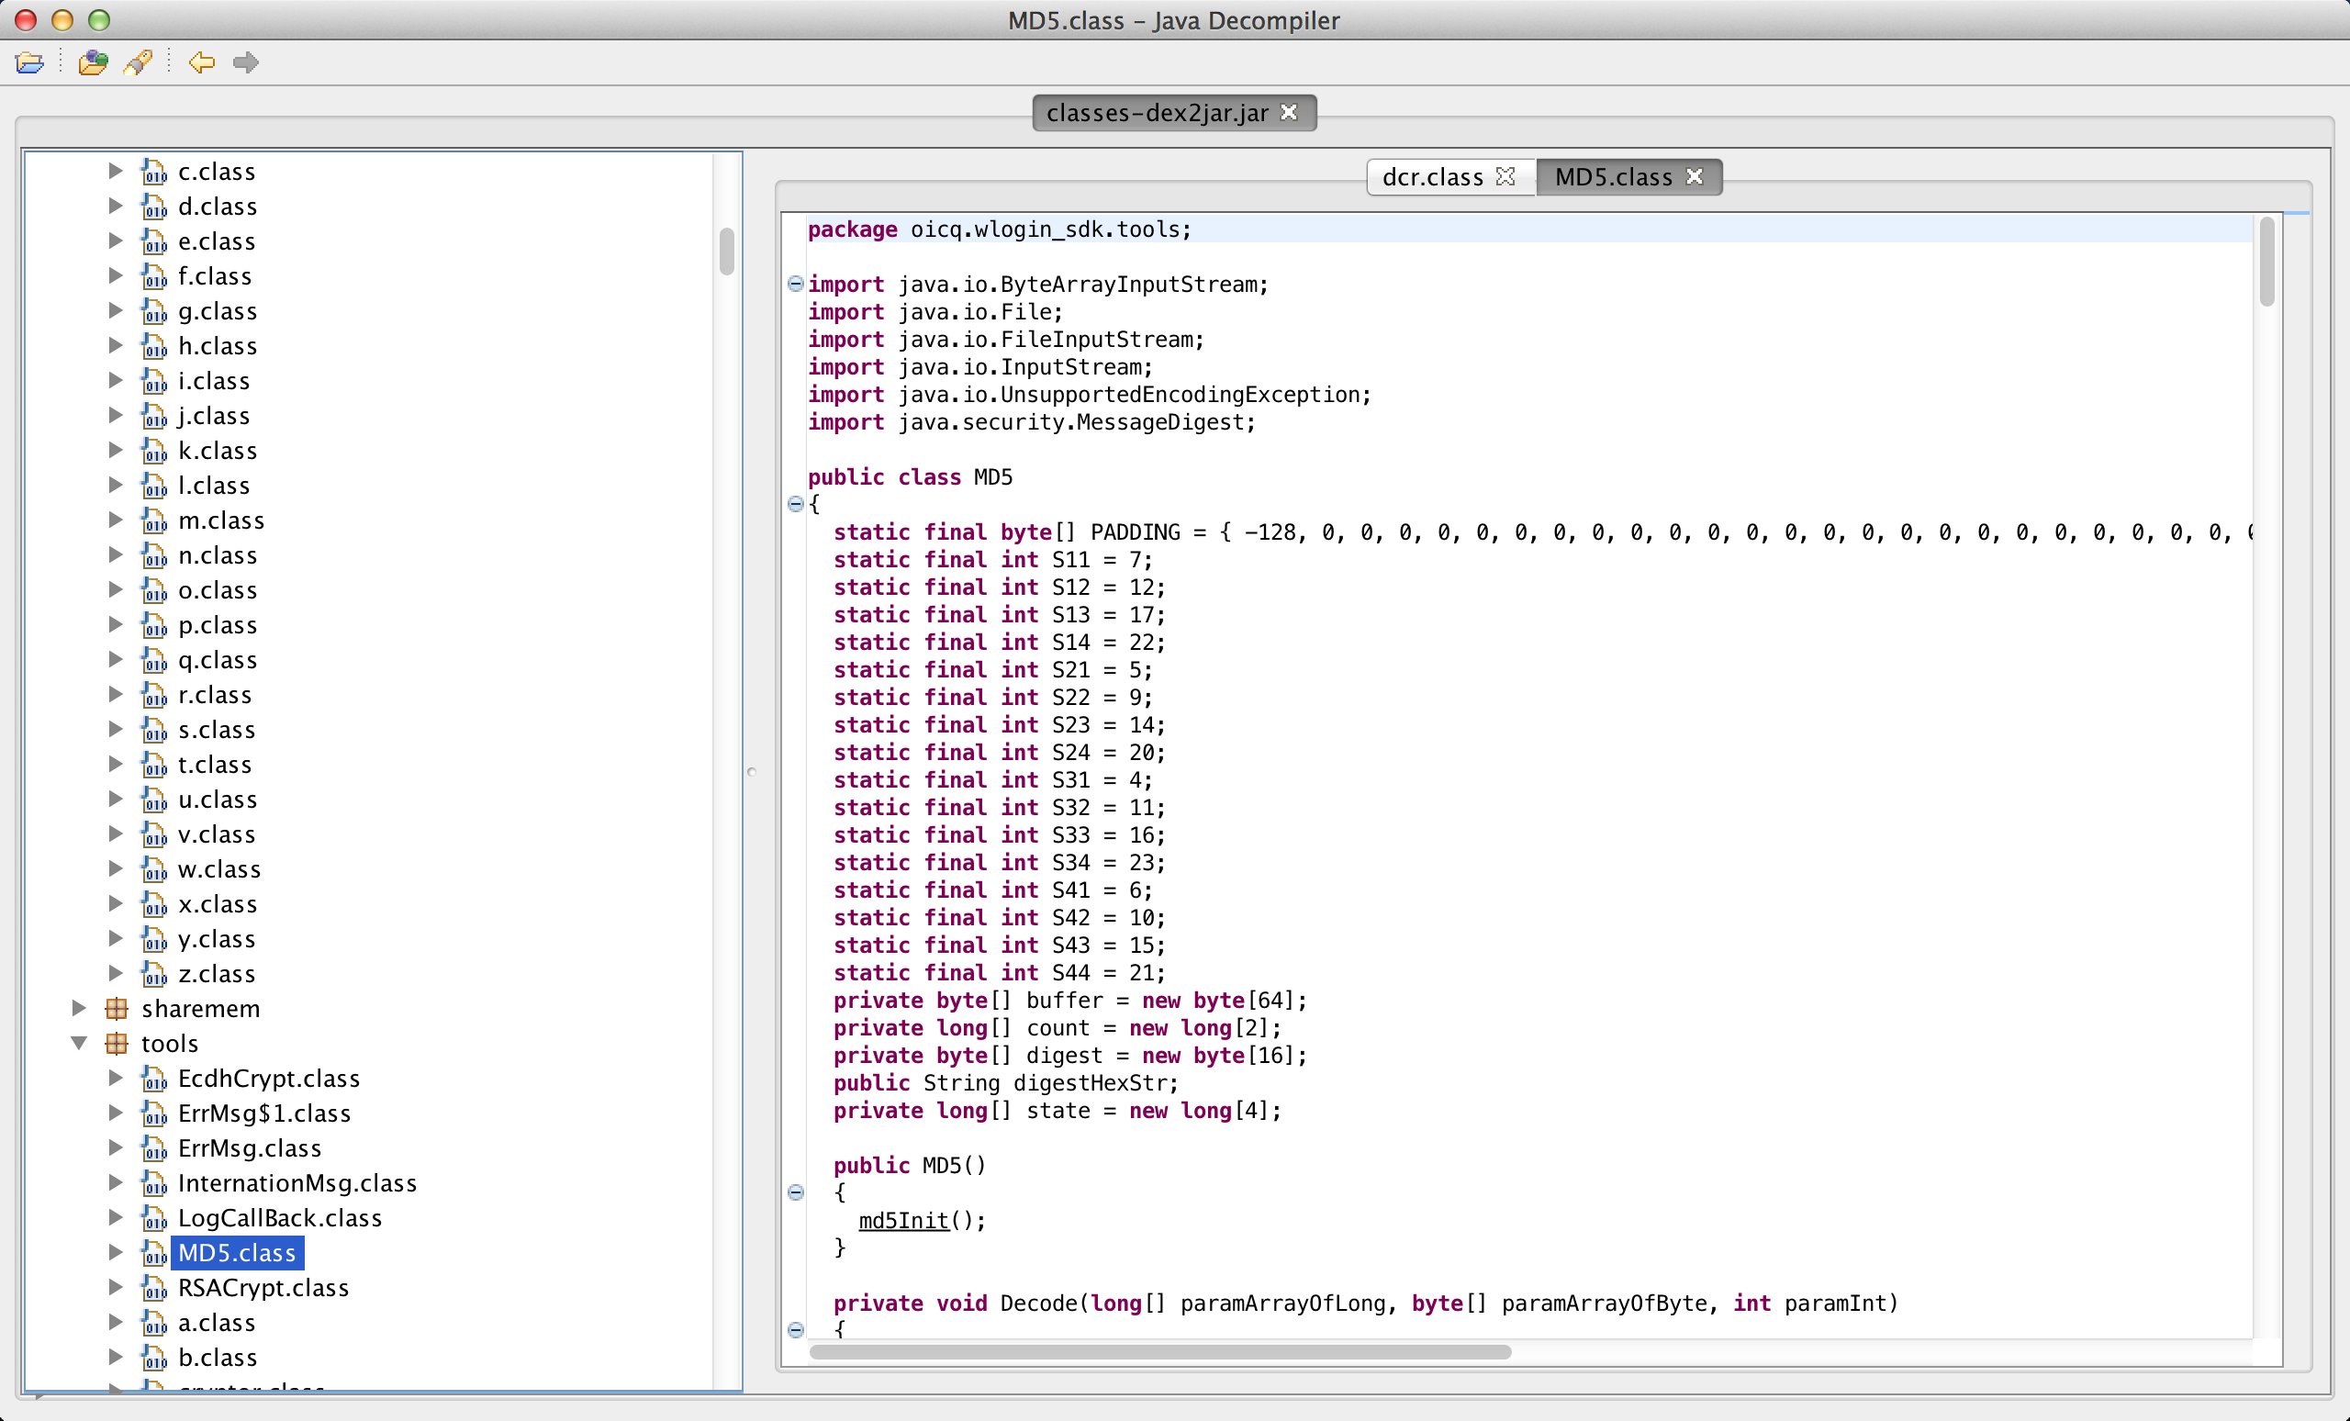Click the Forward navigation arrow
The image size is (2350, 1421).
tap(246, 63)
